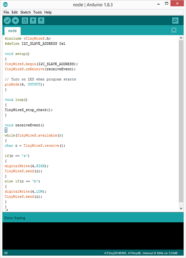Click the 'Done Saving.' status message
Image resolution: width=186 pixels, height=258 pixels.
pyautogui.click(x=15, y=218)
